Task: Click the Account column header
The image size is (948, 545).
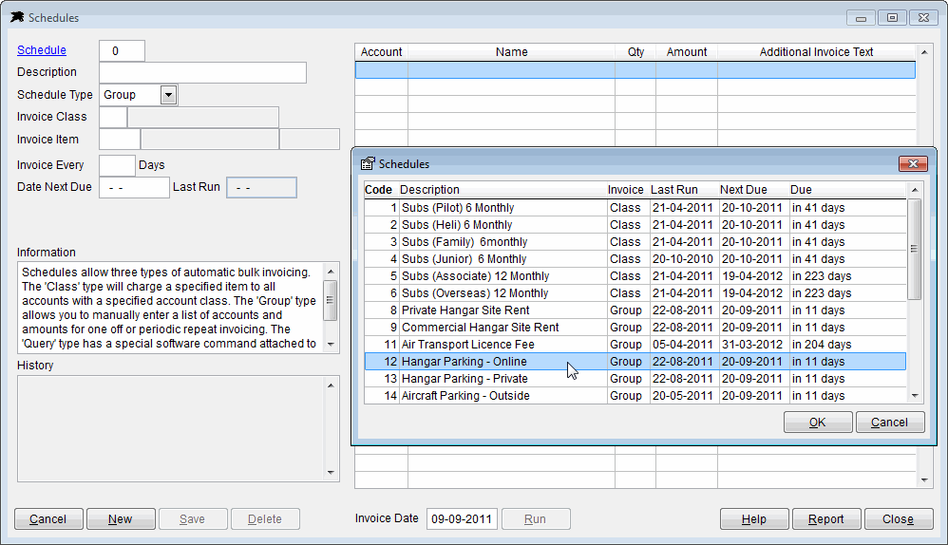Action: [382, 52]
